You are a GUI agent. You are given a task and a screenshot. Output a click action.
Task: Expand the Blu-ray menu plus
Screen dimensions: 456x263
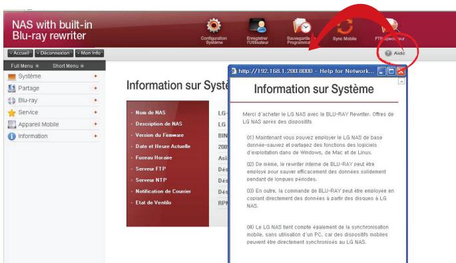tap(95, 100)
